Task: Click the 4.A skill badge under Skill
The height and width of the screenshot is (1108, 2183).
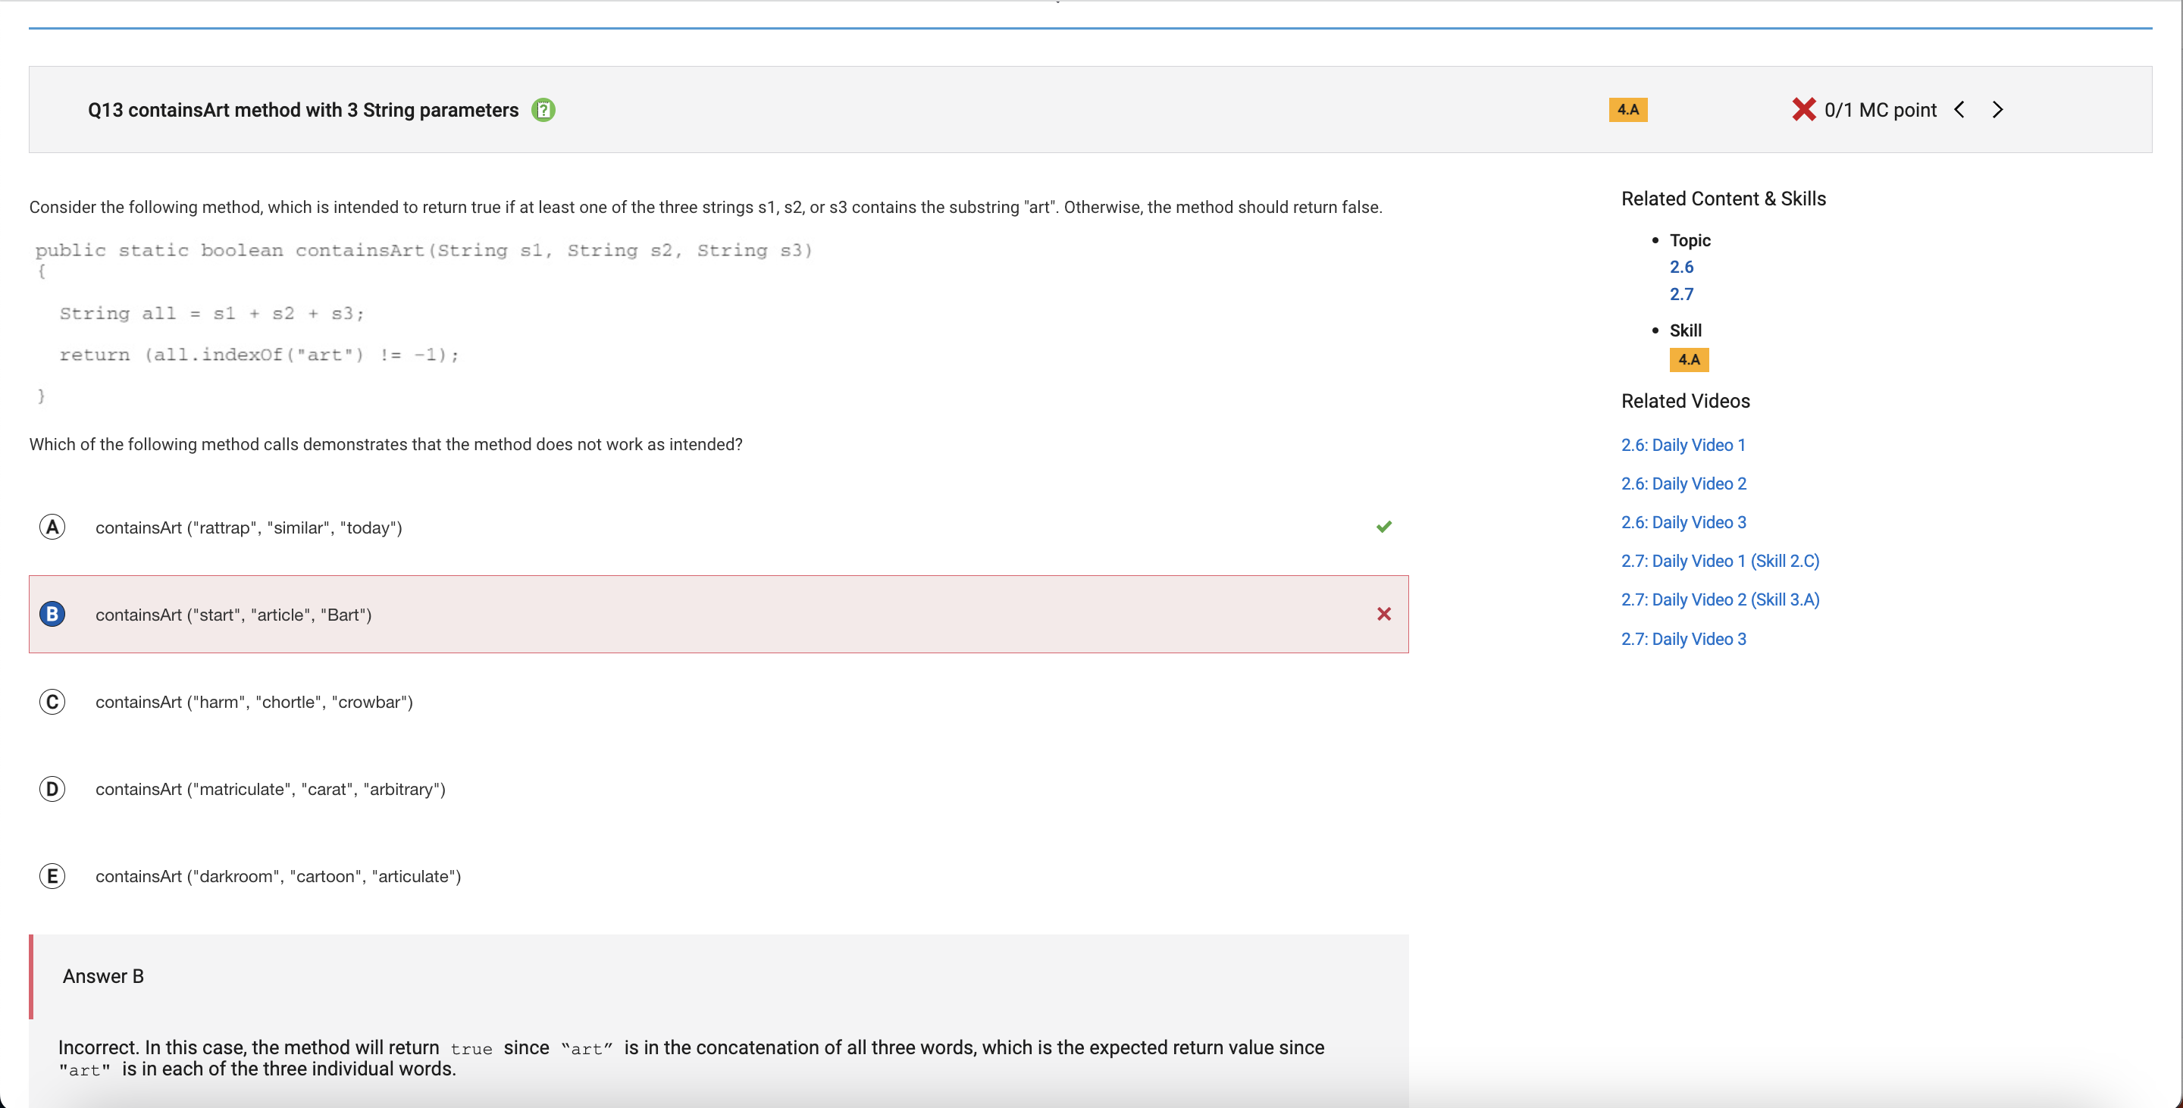Action: [x=1689, y=359]
